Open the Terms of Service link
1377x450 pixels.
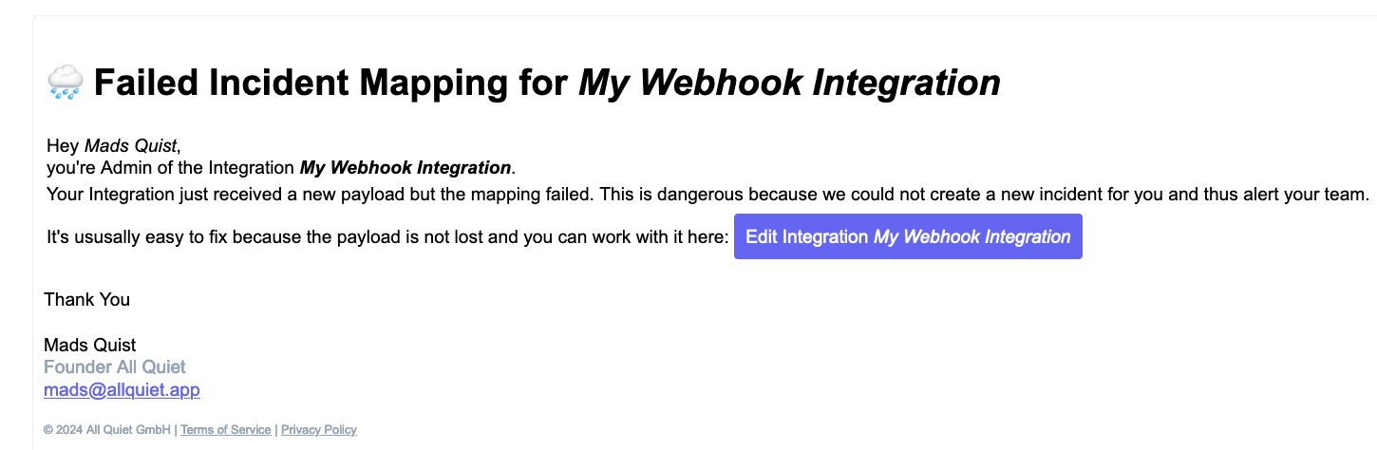(226, 430)
